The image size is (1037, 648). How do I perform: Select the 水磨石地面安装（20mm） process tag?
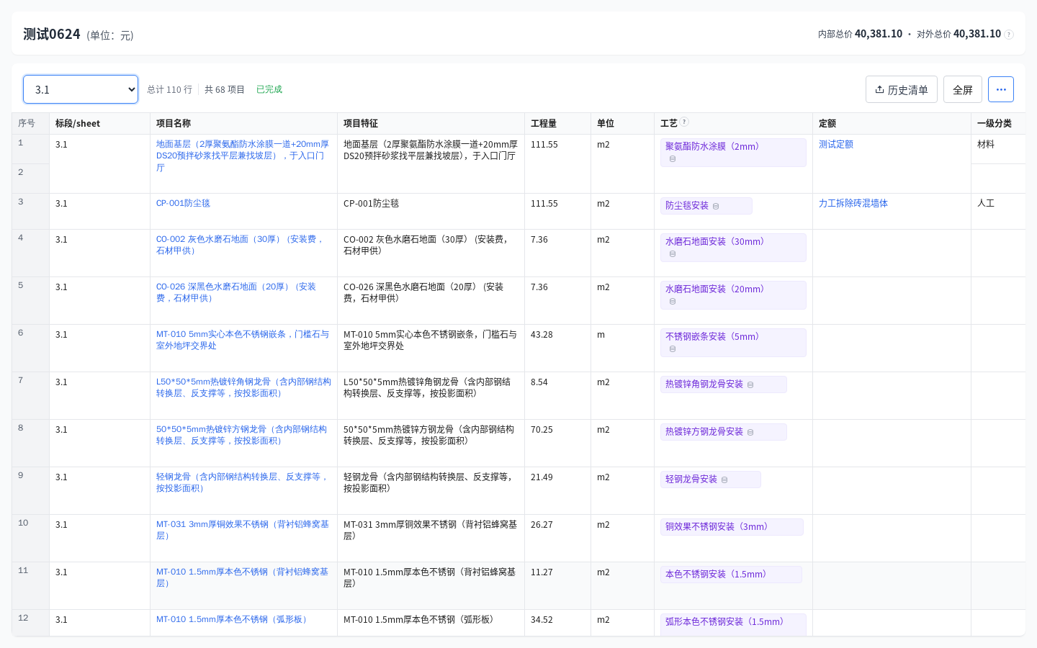click(733, 295)
